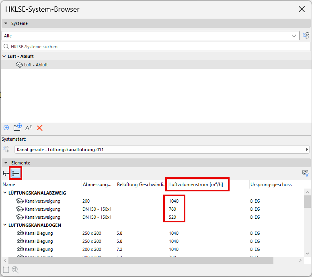Viewport: 312px width, 277px height.
Task: Click the horizontal scroll right arrow
Action: click(300, 260)
